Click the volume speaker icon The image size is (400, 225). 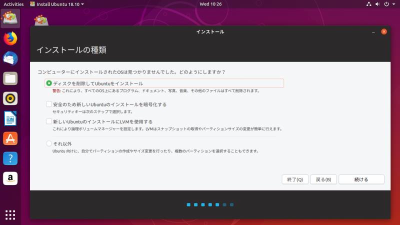[378, 4]
